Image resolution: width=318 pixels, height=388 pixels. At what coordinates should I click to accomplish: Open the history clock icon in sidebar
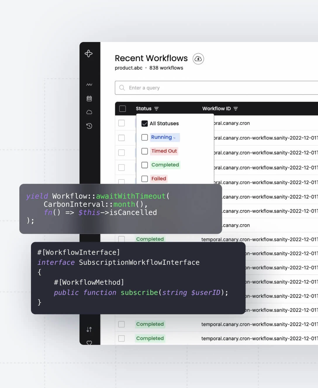point(89,126)
